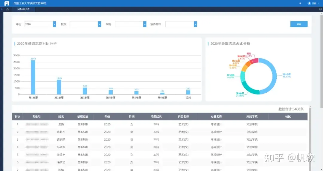323x171 pixels.
Task: Click the 环境设计 cell in row 1
Action: pos(216,125)
